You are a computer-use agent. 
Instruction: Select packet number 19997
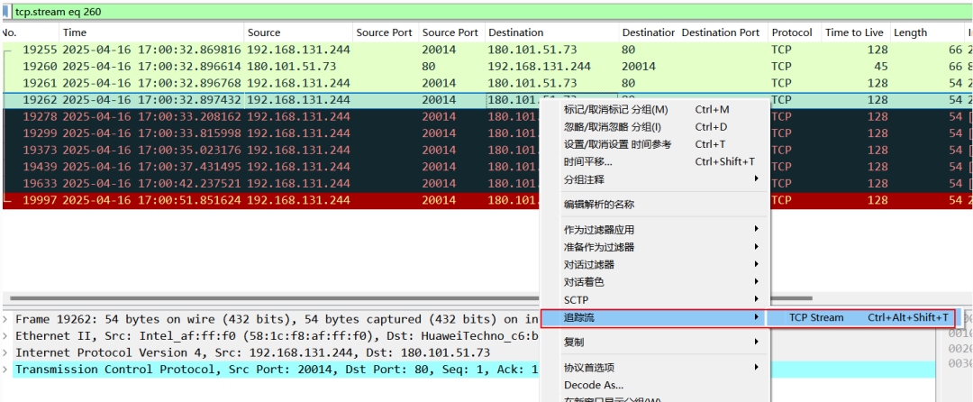[270, 200]
